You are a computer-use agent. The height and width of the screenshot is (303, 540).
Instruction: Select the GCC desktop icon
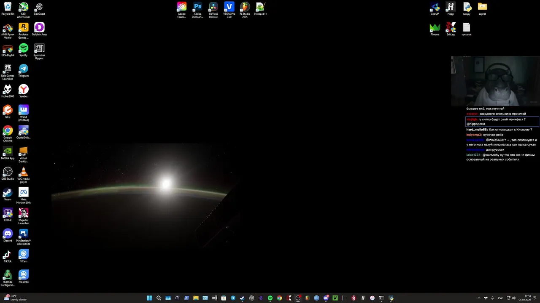click(8, 112)
